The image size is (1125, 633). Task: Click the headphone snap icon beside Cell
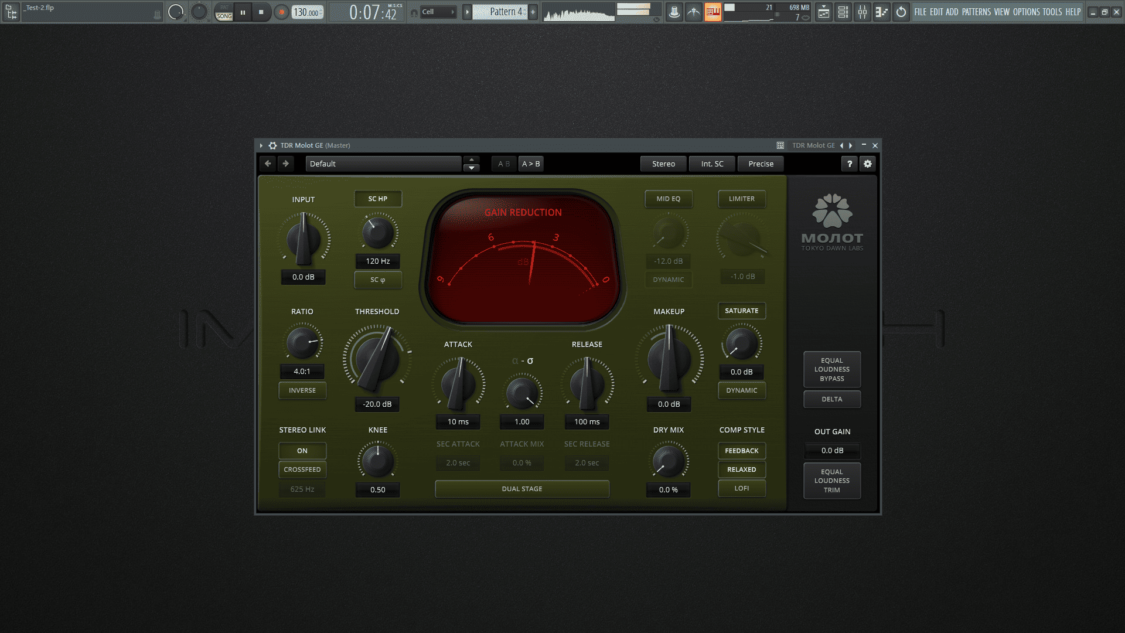pyautogui.click(x=414, y=12)
